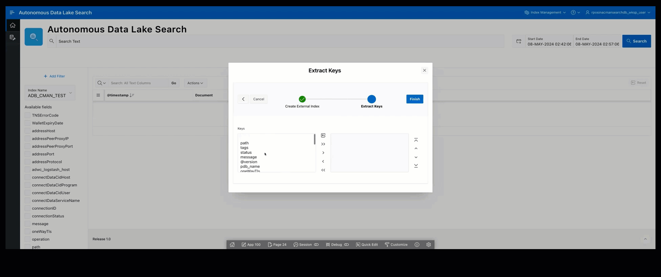Focus the Search Text input field
This screenshot has height=277, width=661.
coord(280,41)
